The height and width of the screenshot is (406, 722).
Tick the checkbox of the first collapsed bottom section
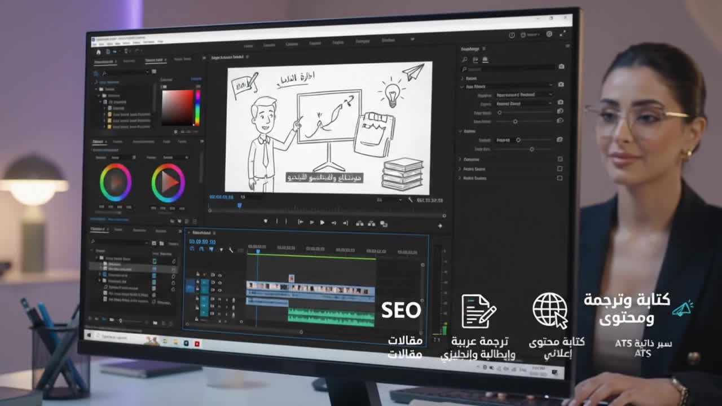point(560,160)
